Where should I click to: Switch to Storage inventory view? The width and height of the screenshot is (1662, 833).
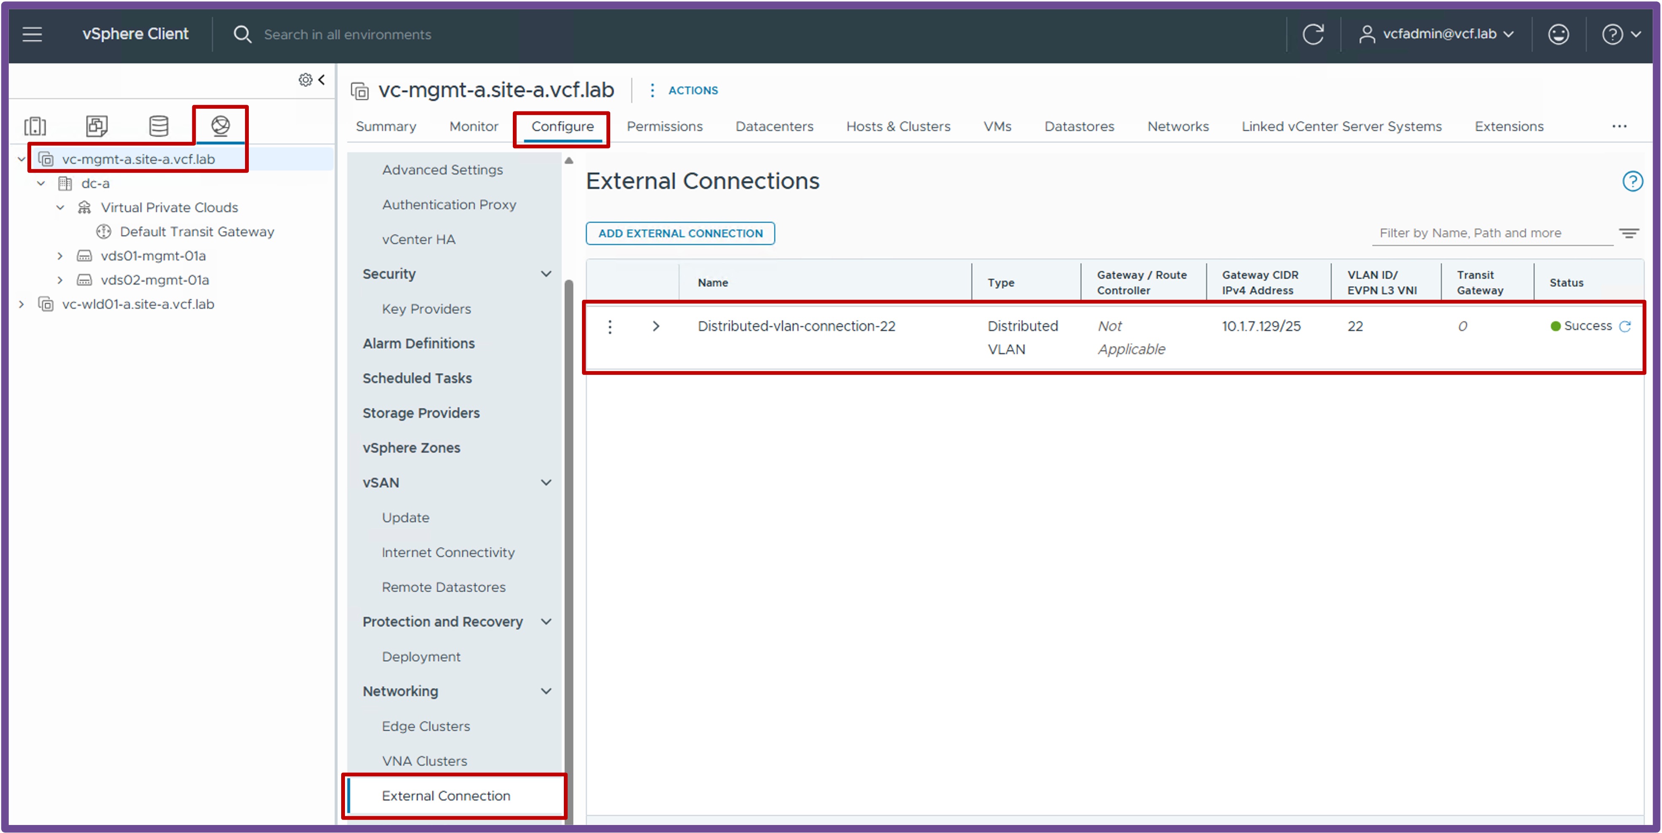tap(159, 126)
